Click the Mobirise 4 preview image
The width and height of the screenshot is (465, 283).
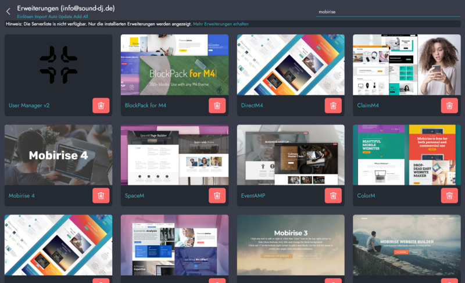59,155
